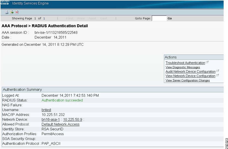Open the 10.225.50.9 device address link

72,120
